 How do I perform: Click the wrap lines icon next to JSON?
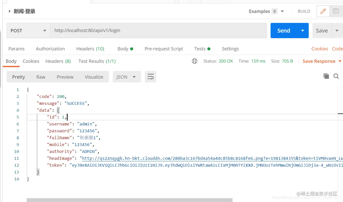150,77
